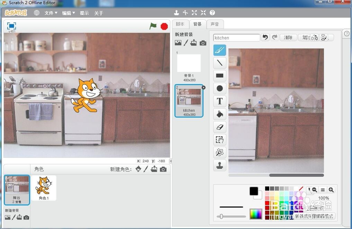Select the Stamp duplicate tool in paint toolbar
352x229 pixels.
coord(220,166)
